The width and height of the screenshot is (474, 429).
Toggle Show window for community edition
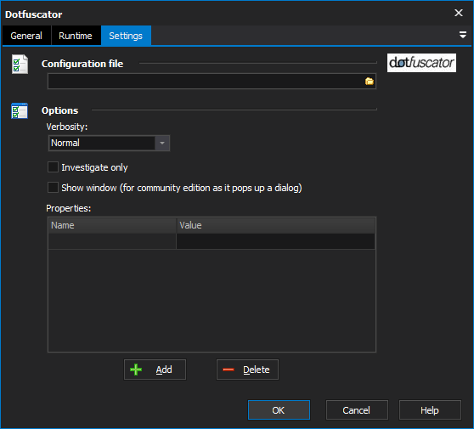click(53, 188)
